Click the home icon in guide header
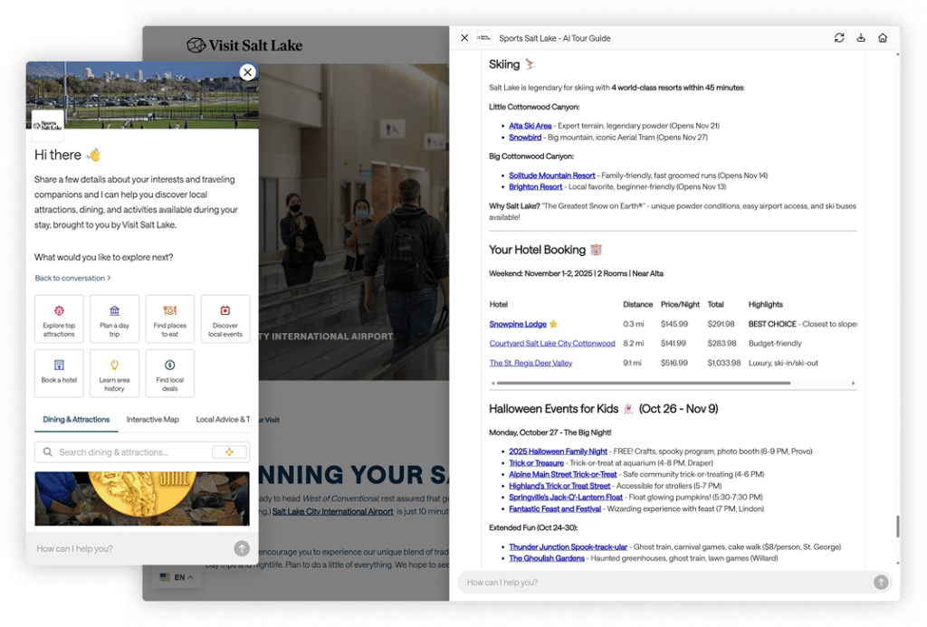The image size is (927, 627). tap(883, 38)
